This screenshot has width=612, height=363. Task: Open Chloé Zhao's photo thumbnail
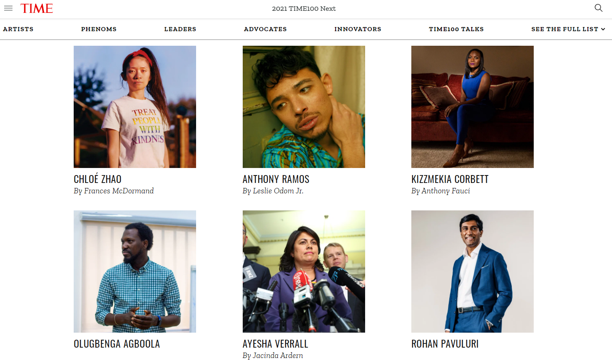pyautogui.click(x=135, y=107)
